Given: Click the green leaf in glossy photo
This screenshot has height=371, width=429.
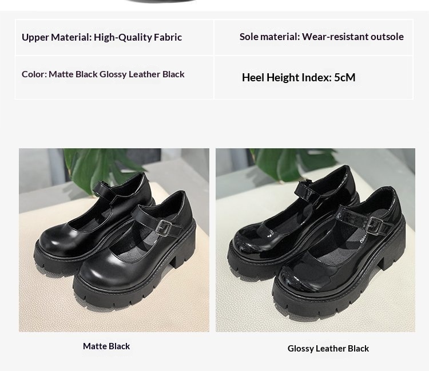Looking at the screenshot, I should coord(295,164).
